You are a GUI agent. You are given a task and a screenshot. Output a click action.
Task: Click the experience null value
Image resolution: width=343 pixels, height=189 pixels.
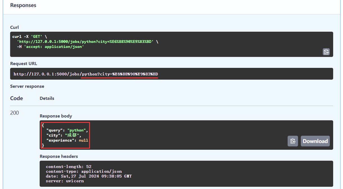(x=83, y=140)
